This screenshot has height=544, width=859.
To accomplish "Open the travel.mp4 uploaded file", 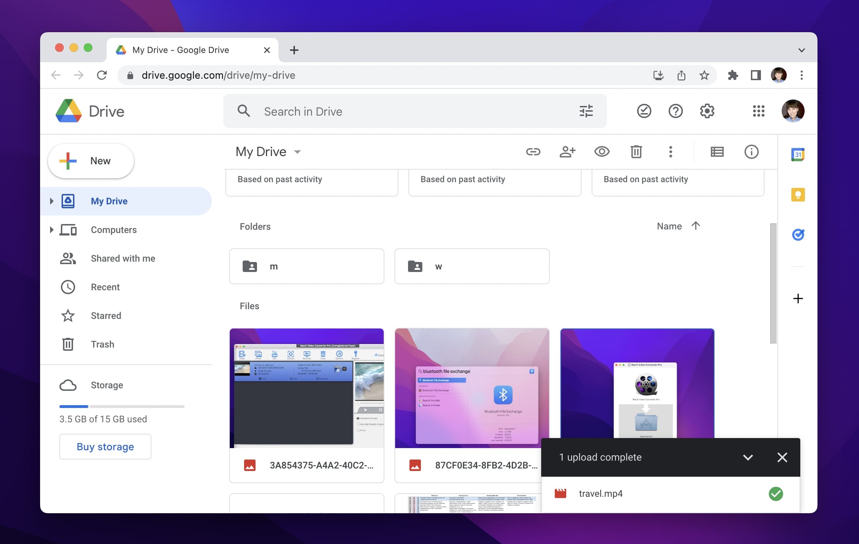I will point(600,493).
